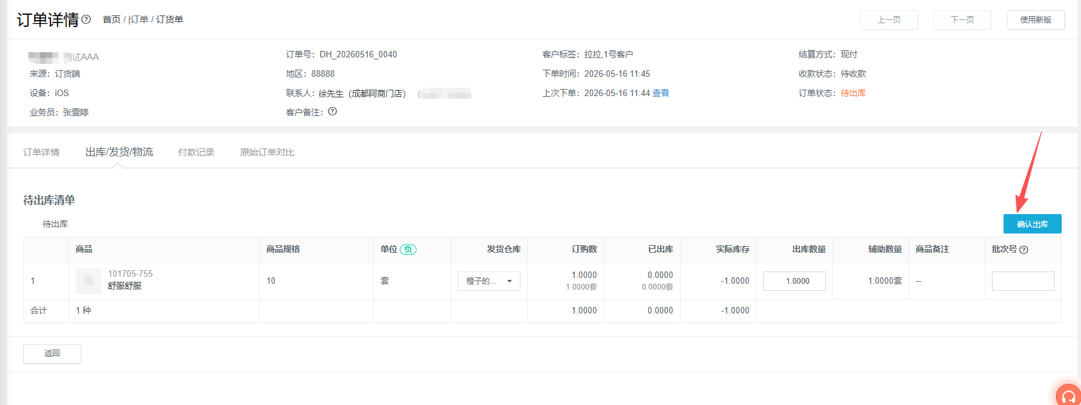Click device value iOS

tap(62, 93)
